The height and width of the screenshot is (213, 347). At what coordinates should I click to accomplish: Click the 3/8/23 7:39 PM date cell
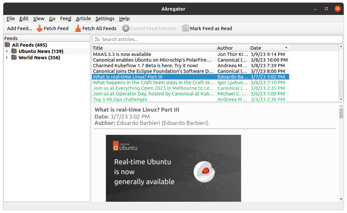point(268,66)
